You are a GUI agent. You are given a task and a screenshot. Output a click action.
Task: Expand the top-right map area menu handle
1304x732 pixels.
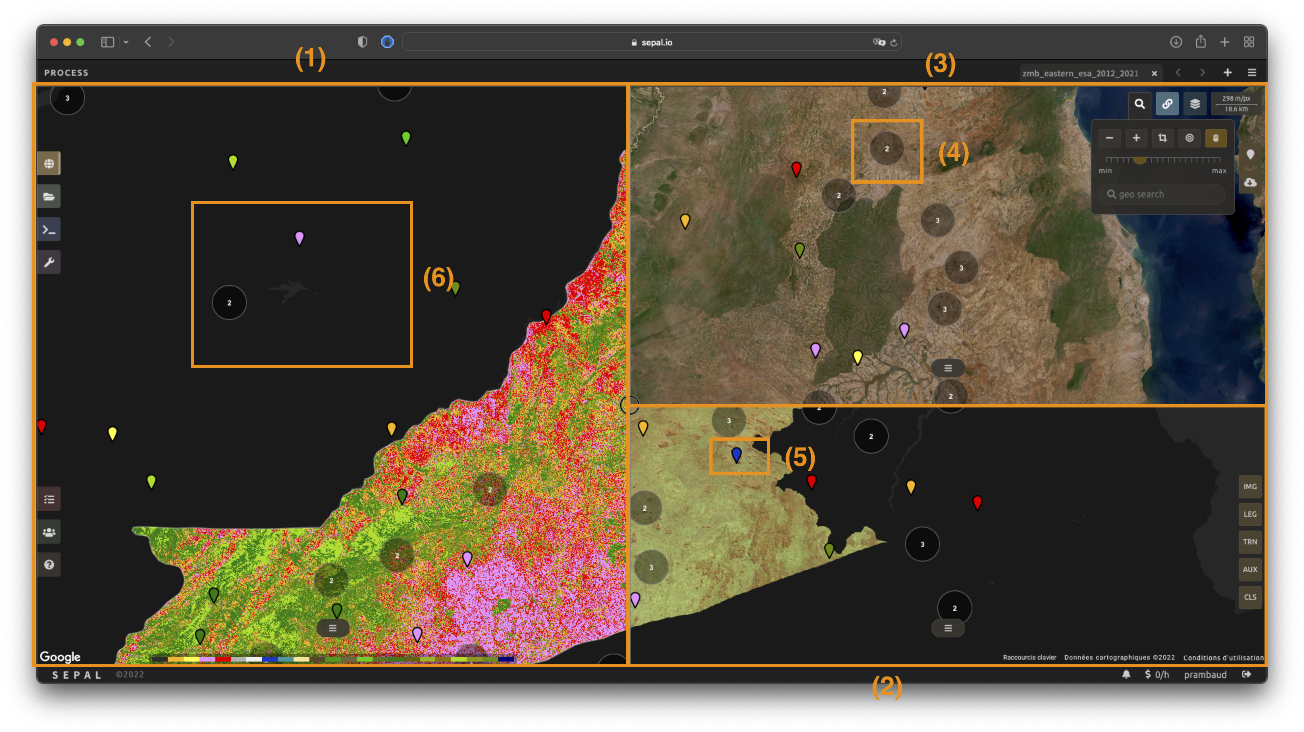click(x=948, y=368)
